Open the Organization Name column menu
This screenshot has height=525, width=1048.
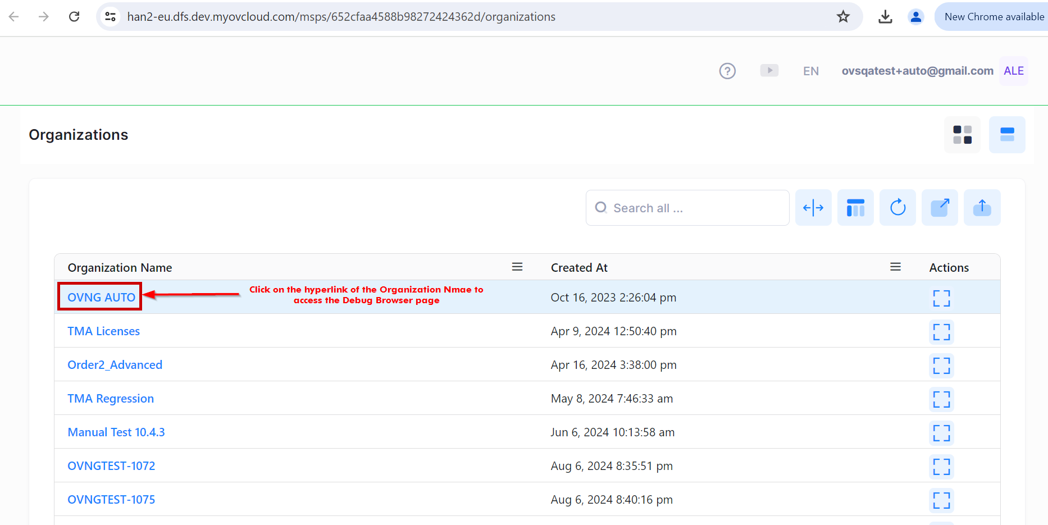pos(517,267)
